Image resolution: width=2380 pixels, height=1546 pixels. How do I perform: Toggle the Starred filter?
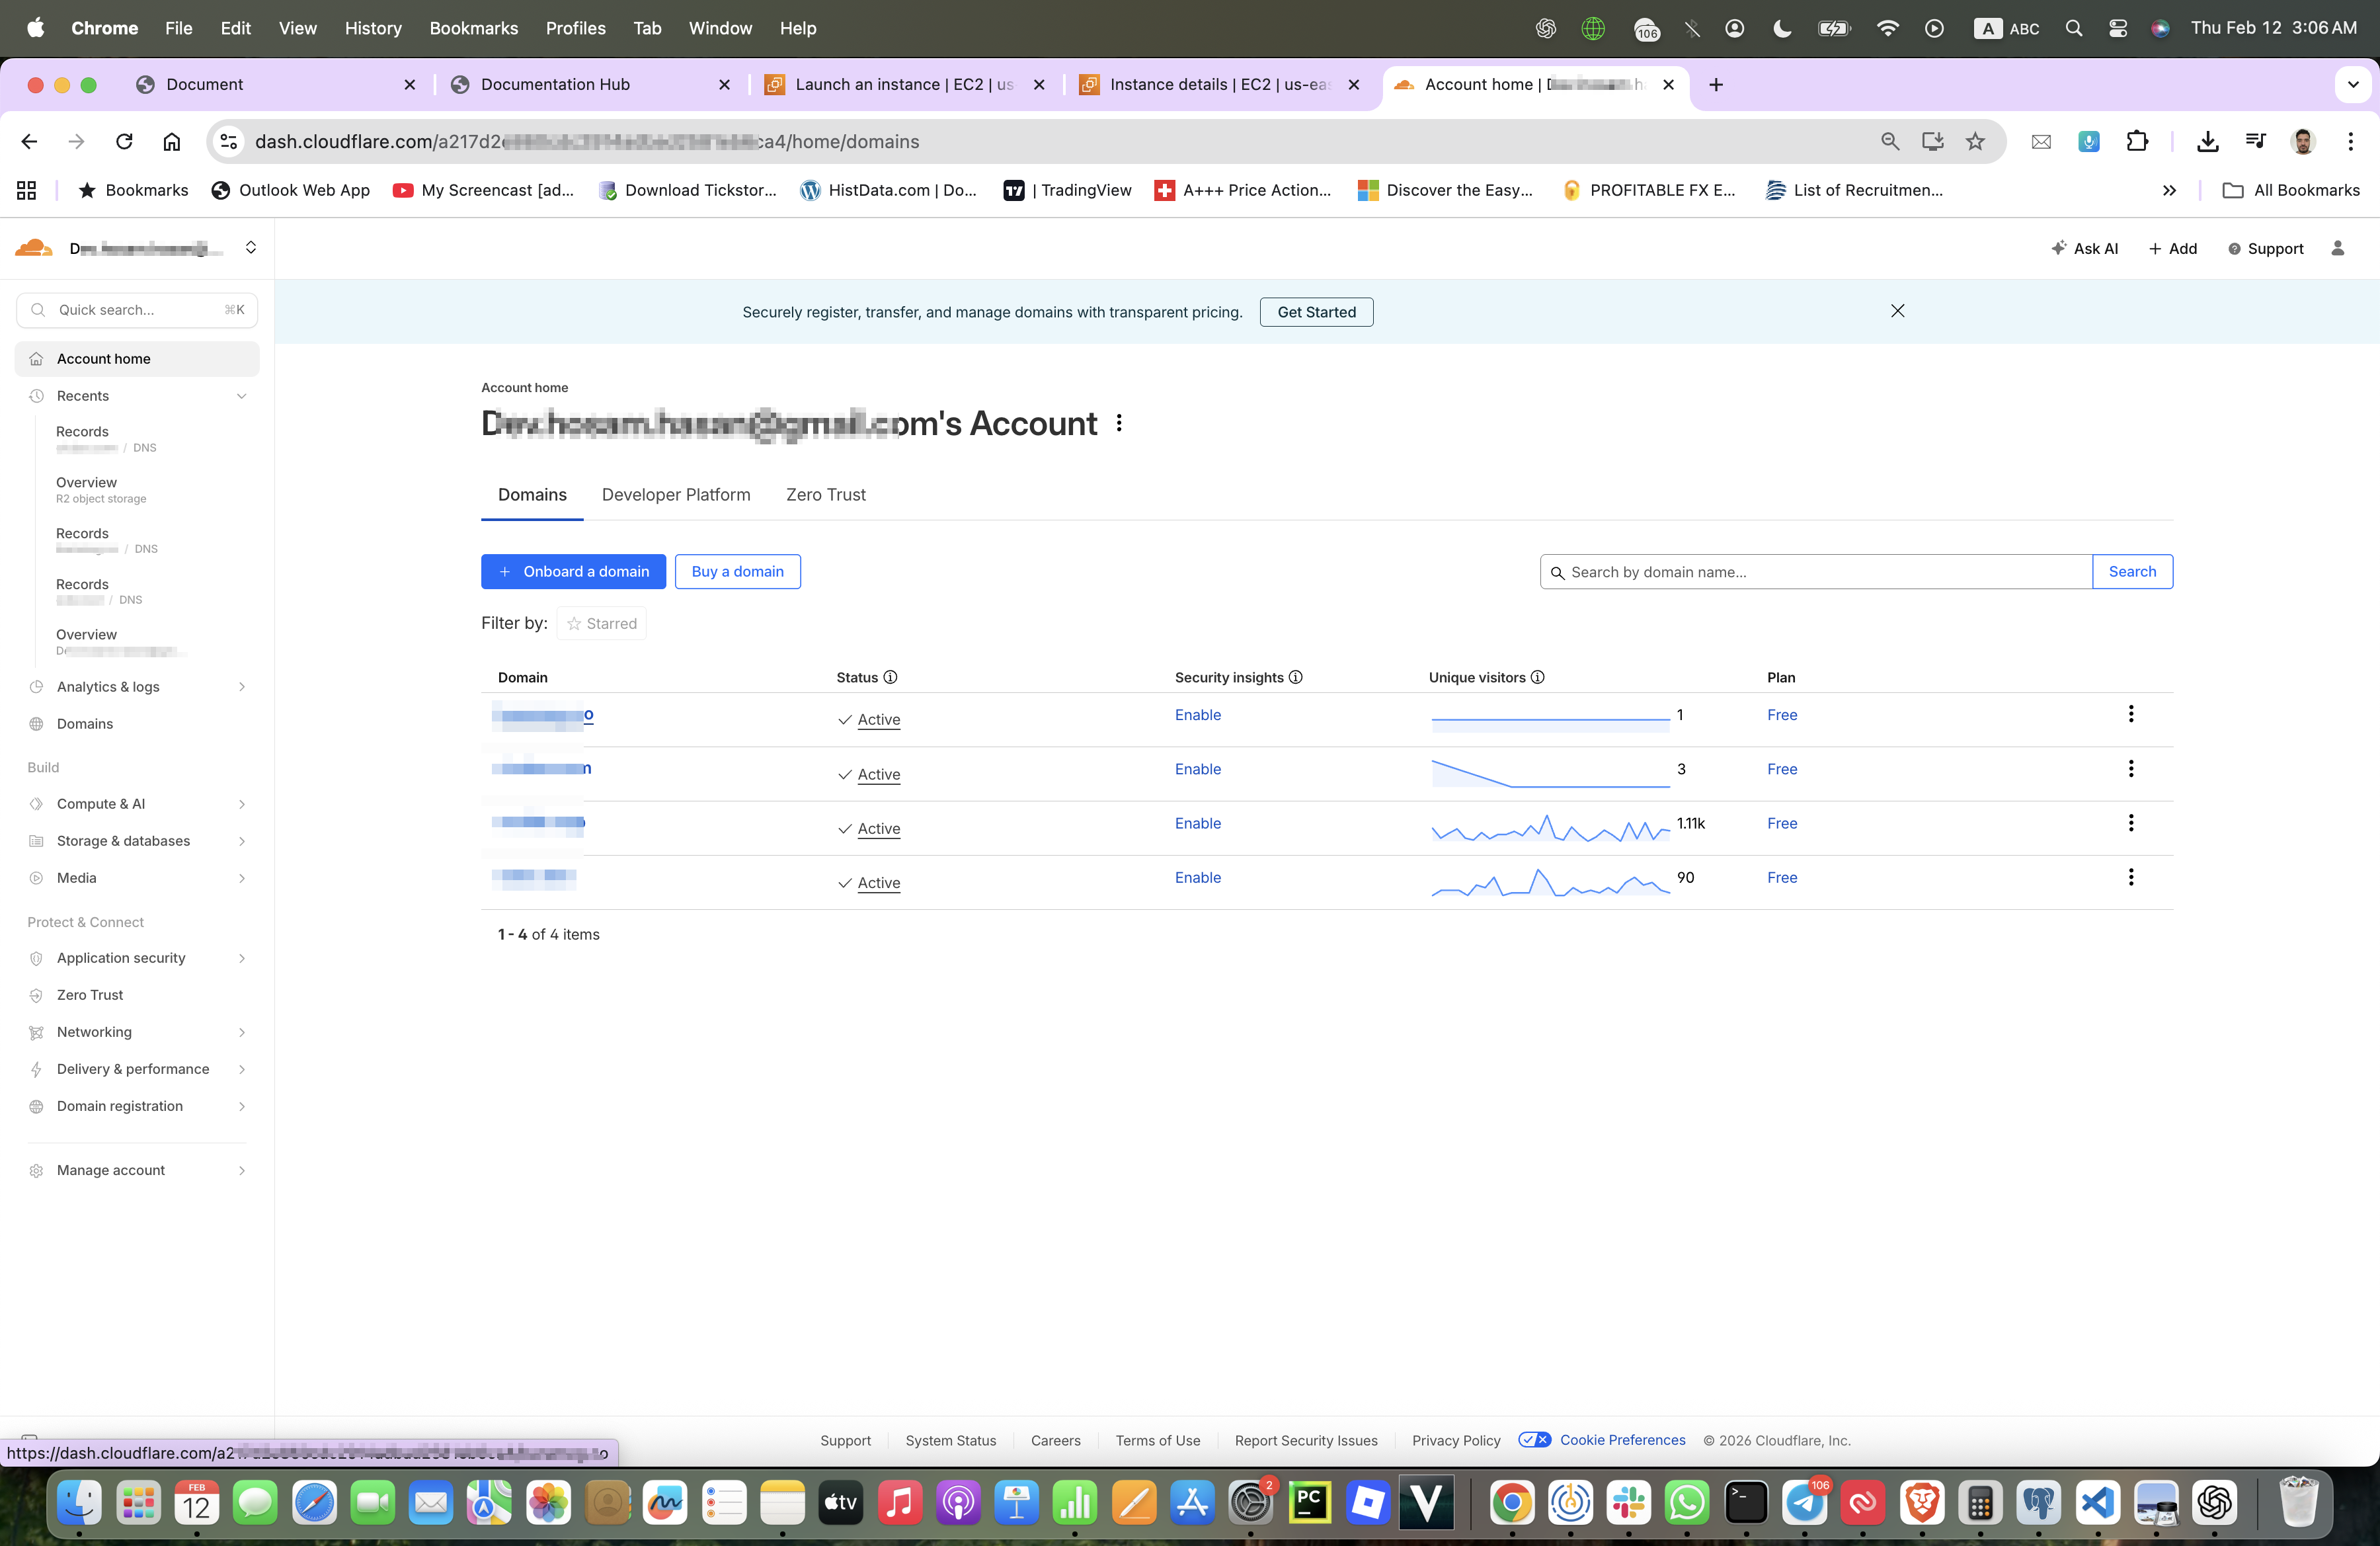click(x=601, y=623)
